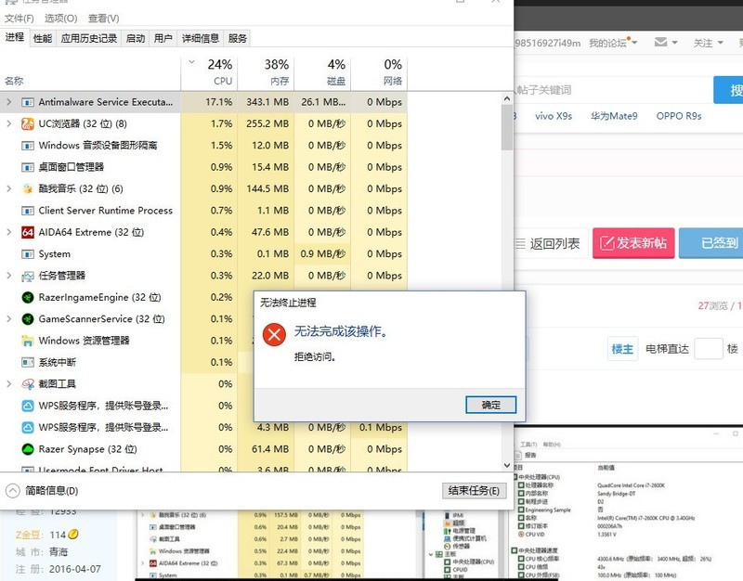Switch to the 启动 tab
The image size is (743, 581).
click(x=135, y=38)
